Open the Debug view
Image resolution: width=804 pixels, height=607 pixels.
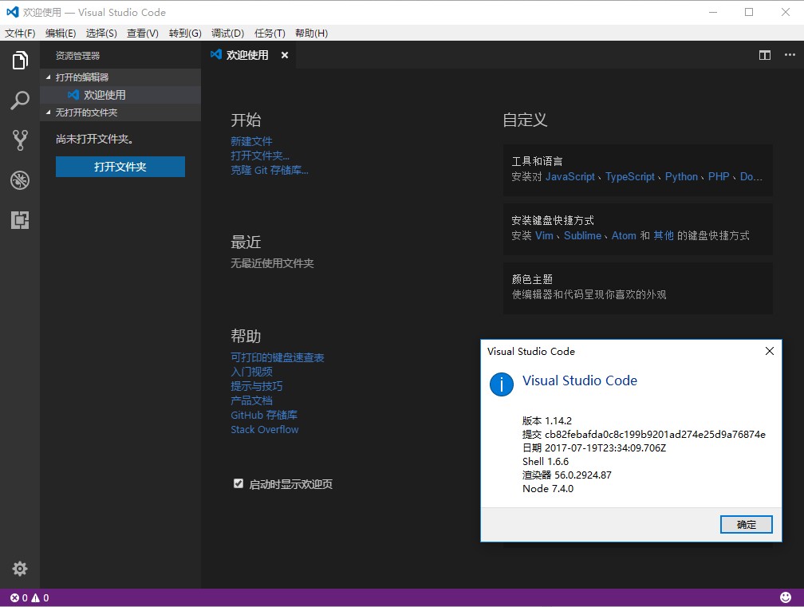(x=19, y=180)
